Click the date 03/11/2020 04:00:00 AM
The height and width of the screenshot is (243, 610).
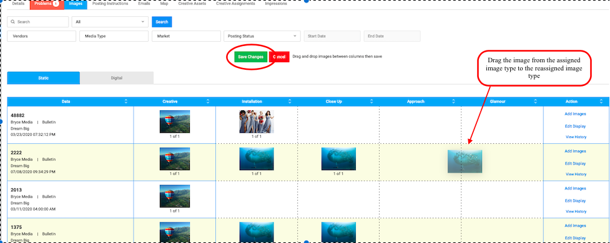tap(33, 209)
